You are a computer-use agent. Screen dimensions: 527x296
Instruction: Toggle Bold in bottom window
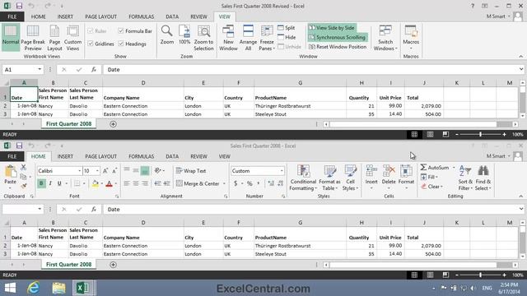41,183
